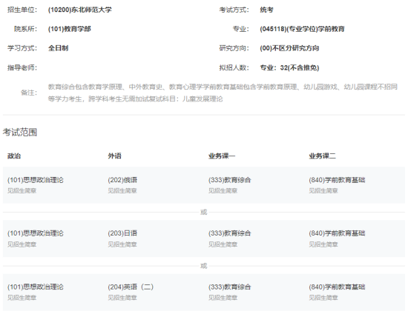Click the major (045118)学前教育 text
The height and width of the screenshot is (317, 411).
click(302, 29)
